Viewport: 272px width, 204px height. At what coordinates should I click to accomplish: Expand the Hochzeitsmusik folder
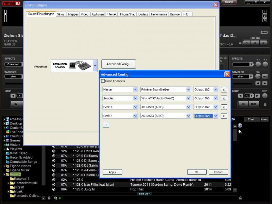8,183
